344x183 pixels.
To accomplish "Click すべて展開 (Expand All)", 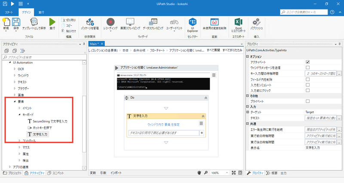I will click(213, 50).
